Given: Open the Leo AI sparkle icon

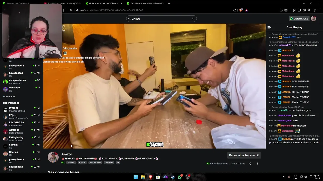Looking at the screenshot, I should tap(309, 10).
